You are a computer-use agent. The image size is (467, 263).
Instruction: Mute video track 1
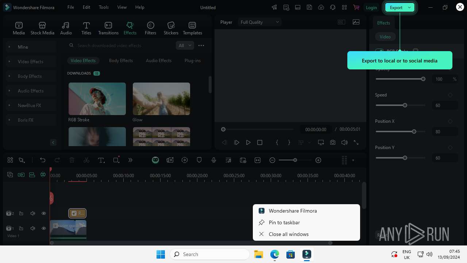32,228
